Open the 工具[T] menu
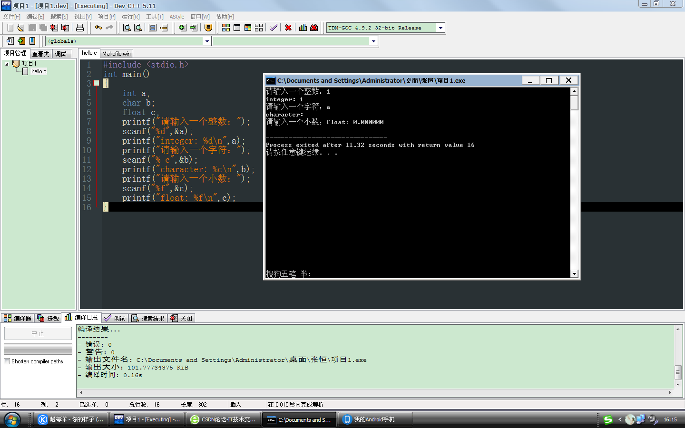Viewport: 685px width, 428px height. tap(155, 17)
